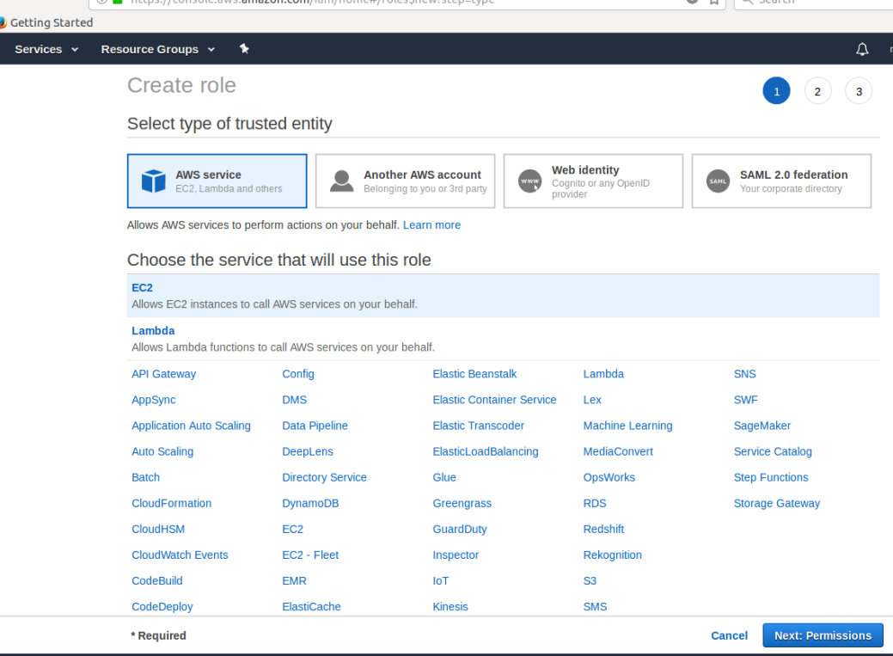Click the Web identity www globe icon
The height and width of the screenshot is (656, 893).
pyautogui.click(x=529, y=181)
